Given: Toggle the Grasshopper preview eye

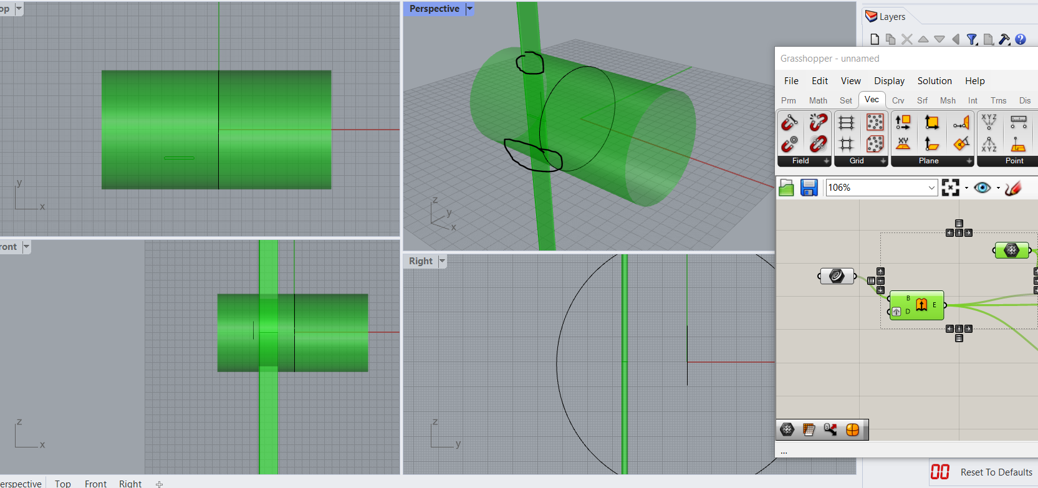Looking at the screenshot, I should tap(983, 188).
